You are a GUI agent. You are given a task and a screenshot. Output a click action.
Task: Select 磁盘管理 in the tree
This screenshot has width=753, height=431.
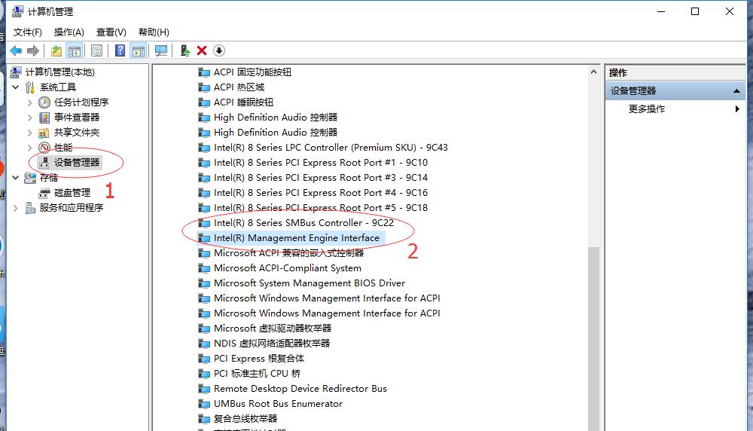click(x=72, y=193)
